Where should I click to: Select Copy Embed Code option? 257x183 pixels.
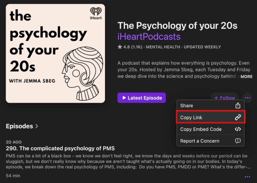tap(201, 129)
